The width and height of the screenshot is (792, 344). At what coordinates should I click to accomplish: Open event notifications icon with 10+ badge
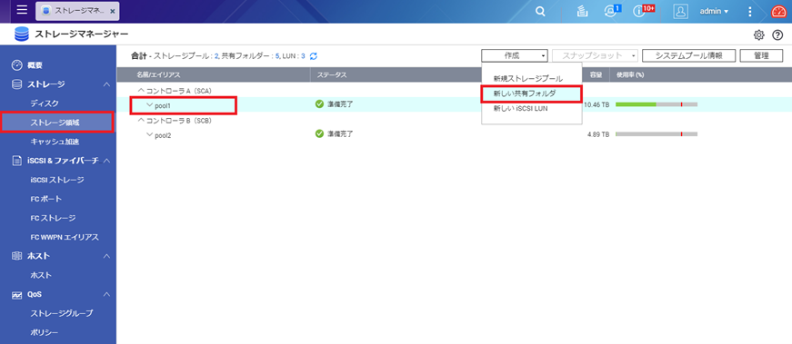[639, 11]
